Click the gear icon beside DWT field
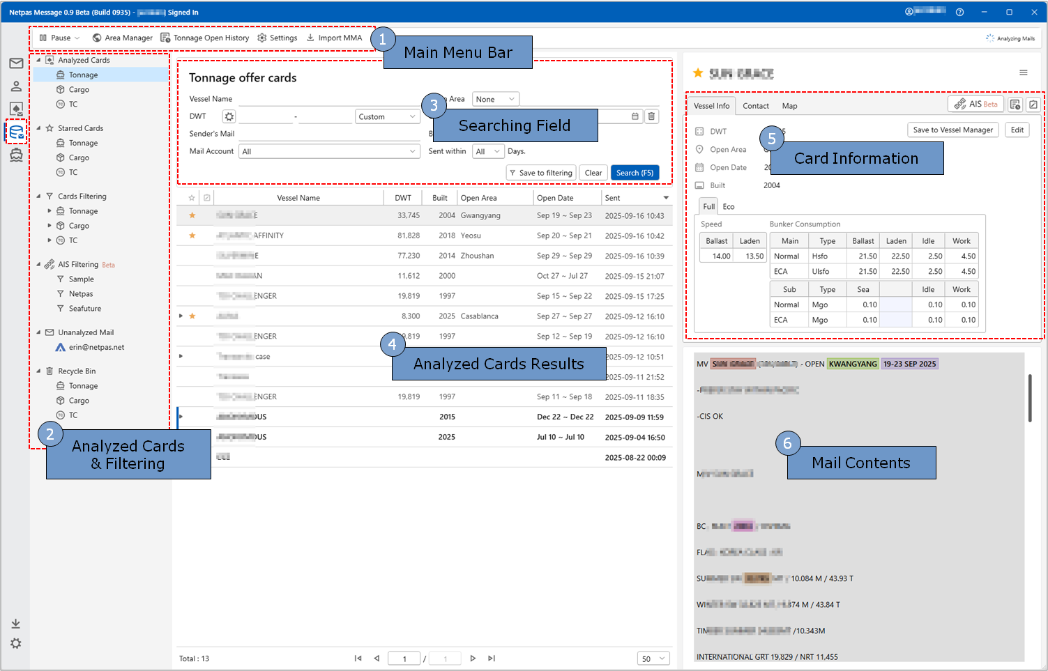 pos(229,116)
